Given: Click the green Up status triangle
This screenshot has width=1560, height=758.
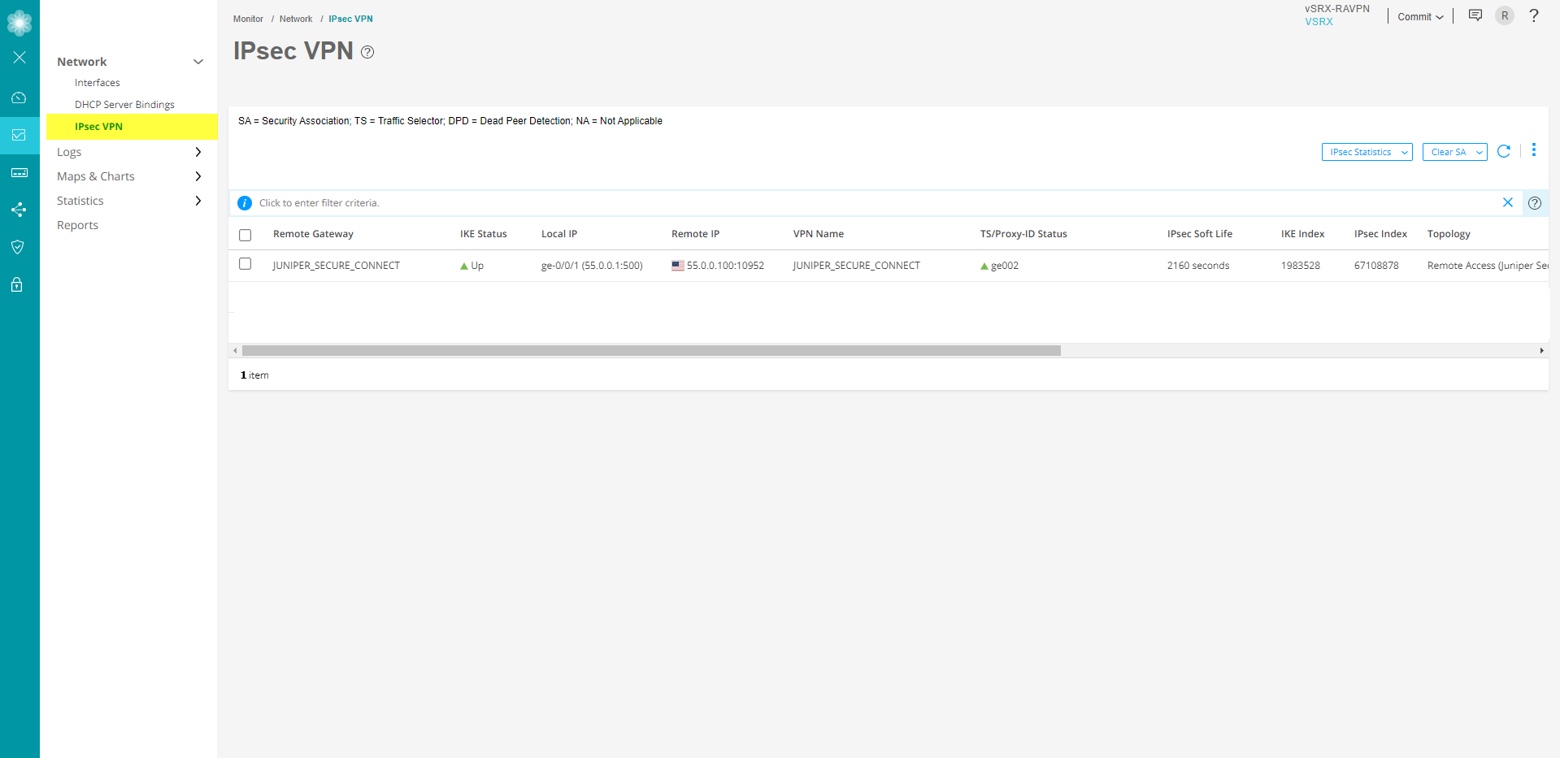Looking at the screenshot, I should [464, 266].
